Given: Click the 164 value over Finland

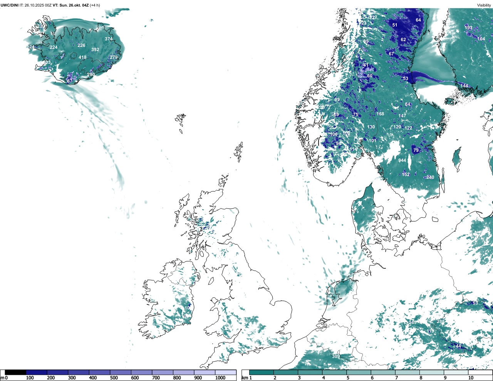Looking at the screenshot, I should (x=481, y=39).
